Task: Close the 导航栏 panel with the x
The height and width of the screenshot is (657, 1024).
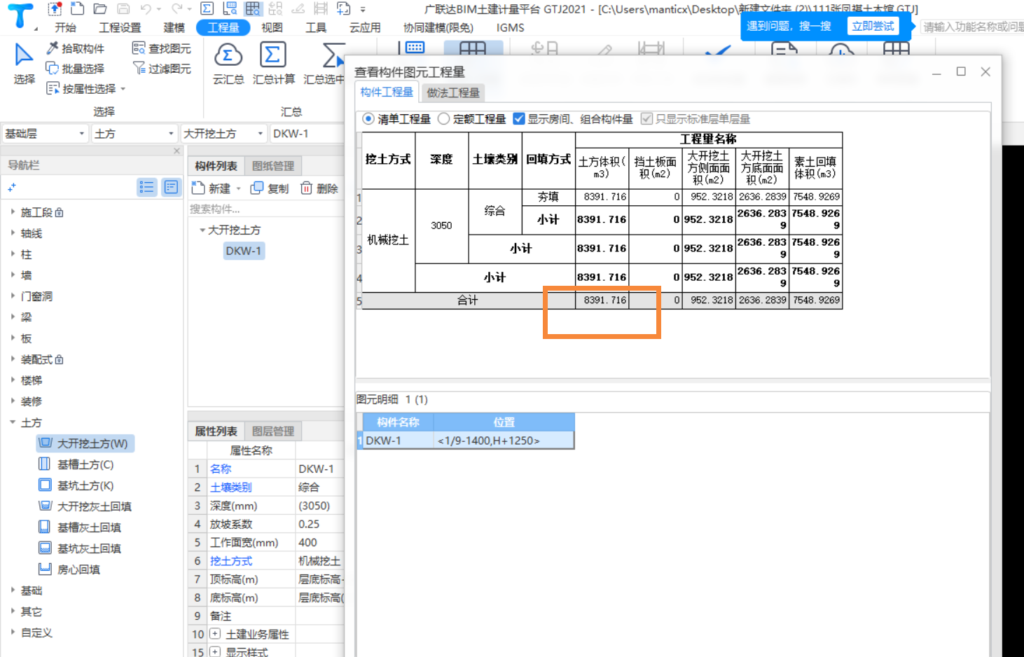Action: coord(177,151)
